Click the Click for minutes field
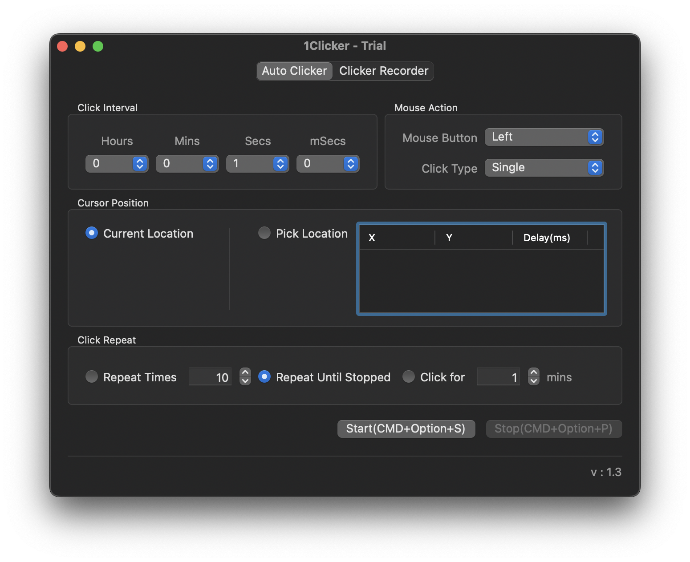Screen dimensions: 690x562 click(x=499, y=377)
